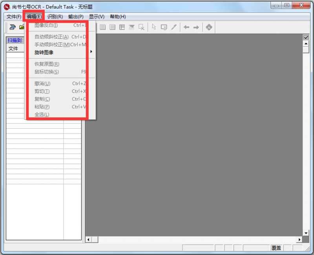The image size is (314, 255).
Task: Click the 文件 column header
Action: 14,49
